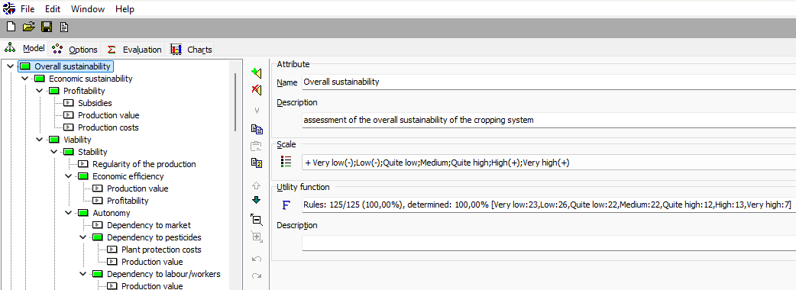Collapse the Autonomy branch
The width and height of the screenshot is (796, 290).
click(x=69, y=213)
